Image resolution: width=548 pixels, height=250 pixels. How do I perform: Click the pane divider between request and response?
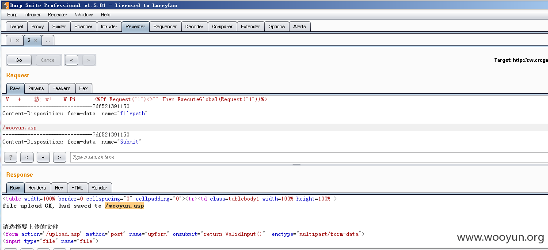296,165
